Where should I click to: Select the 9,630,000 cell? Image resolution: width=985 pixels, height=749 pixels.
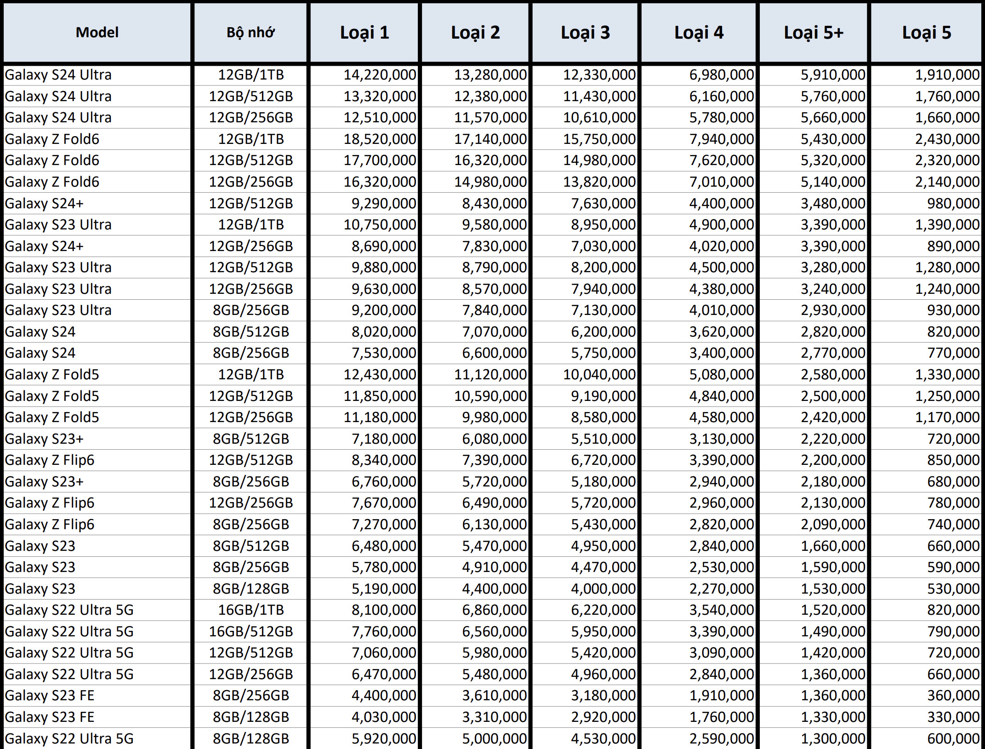364,289
